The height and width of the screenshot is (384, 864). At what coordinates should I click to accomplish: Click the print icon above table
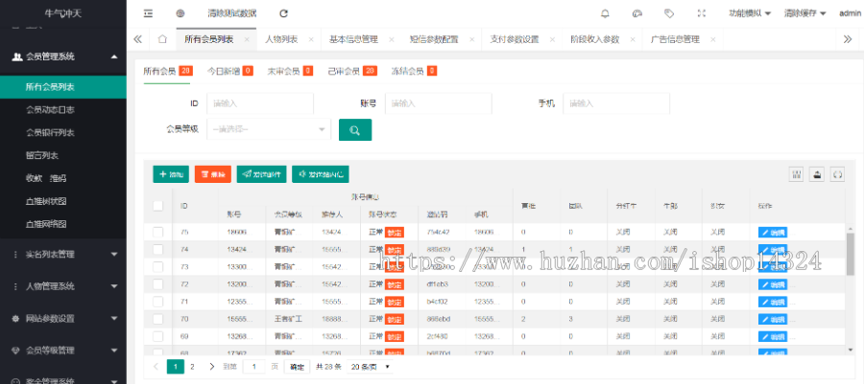coord(837,174)
